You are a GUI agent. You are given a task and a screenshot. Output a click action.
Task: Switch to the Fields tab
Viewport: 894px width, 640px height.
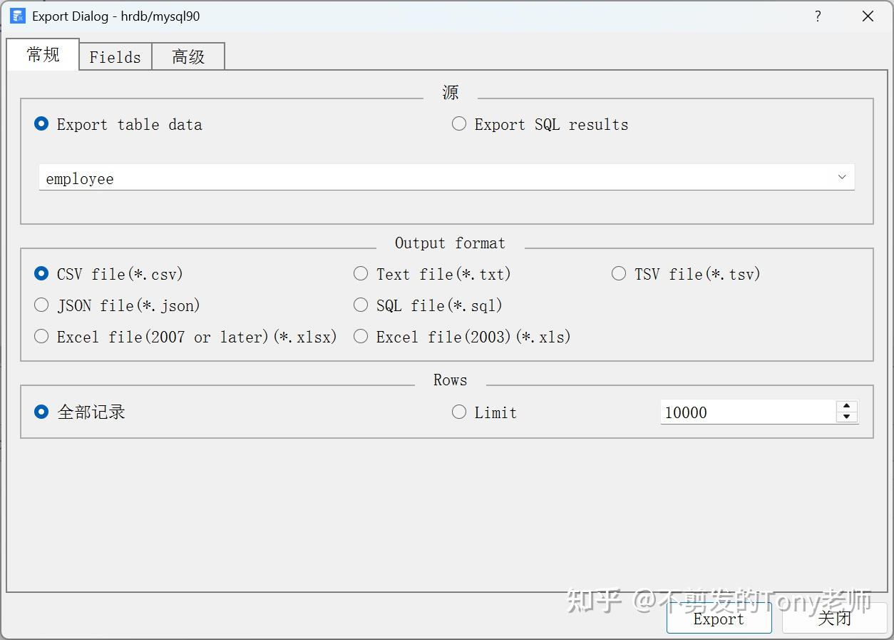(115, 56)
